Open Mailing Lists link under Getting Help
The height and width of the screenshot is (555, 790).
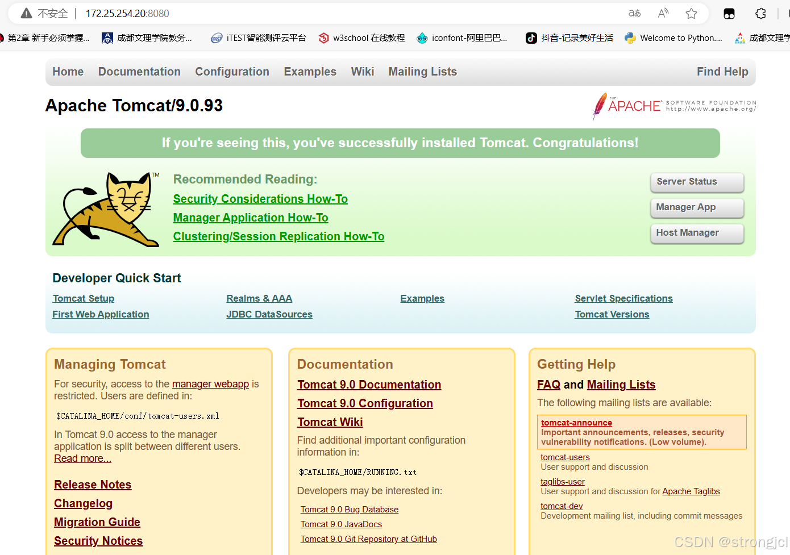tap(621, 385)
